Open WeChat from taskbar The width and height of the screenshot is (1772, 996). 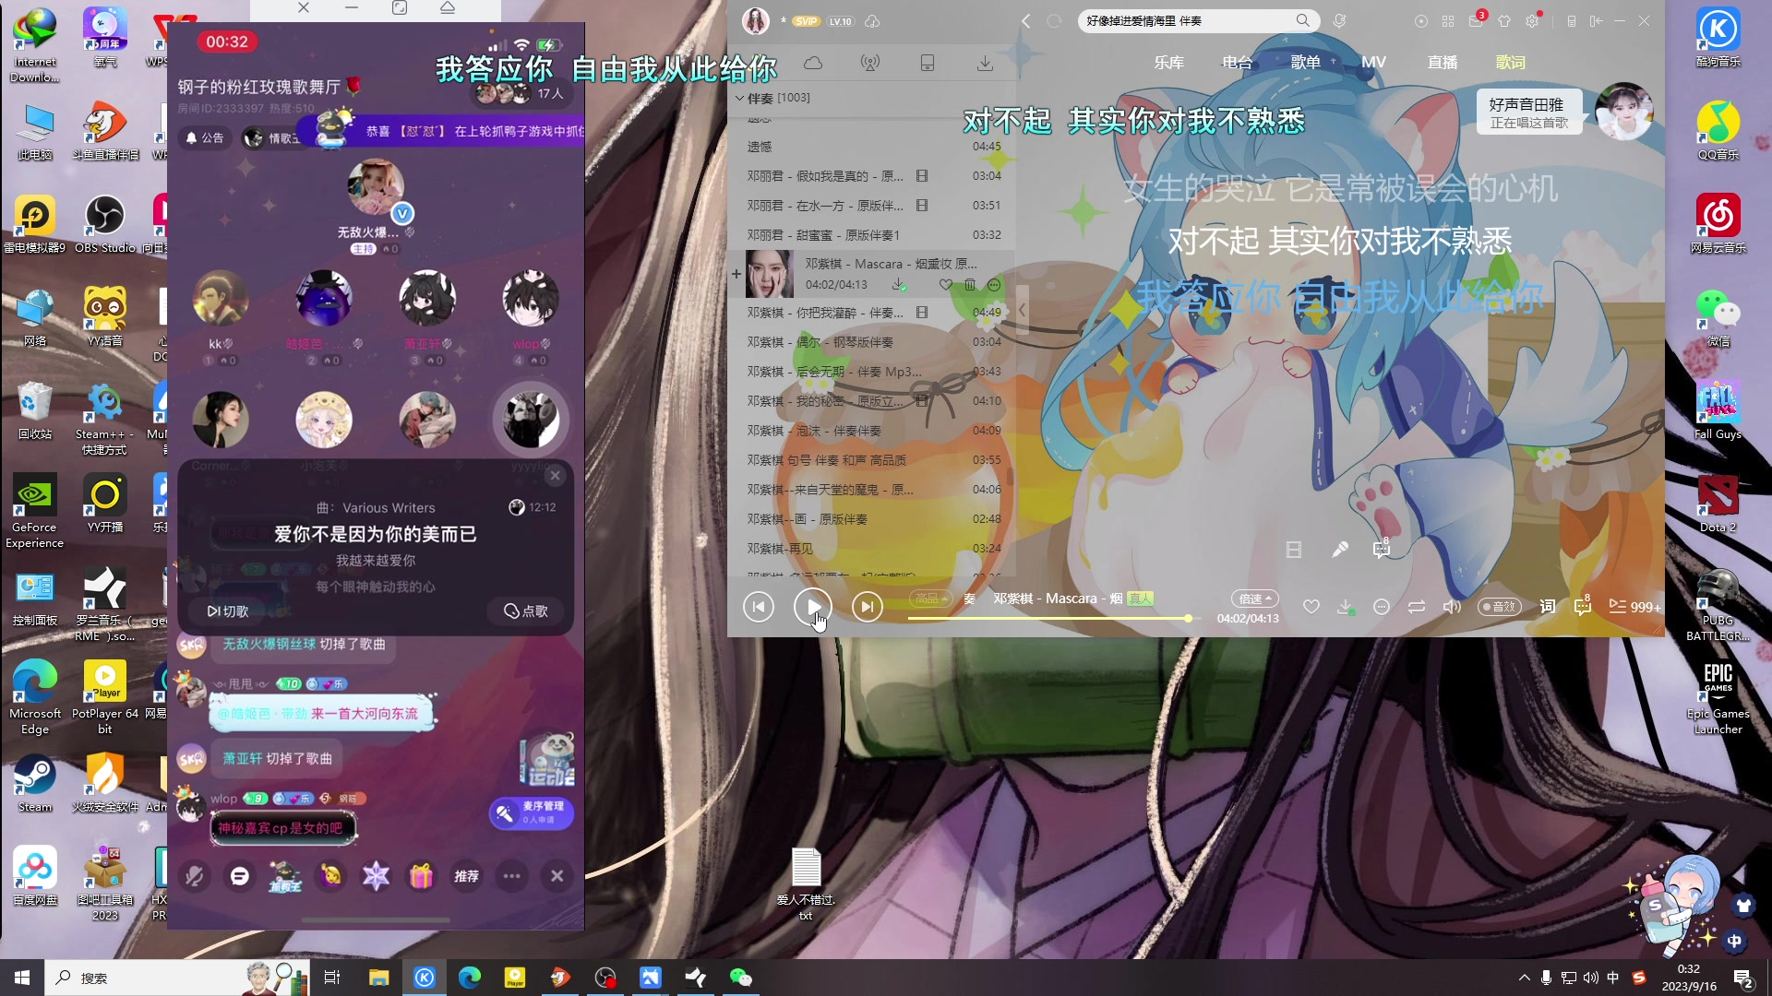click(x=740, y=978)
